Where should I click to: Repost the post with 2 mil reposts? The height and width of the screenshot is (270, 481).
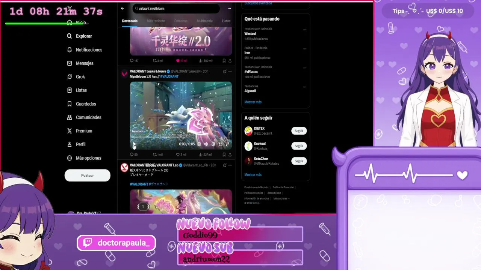click(x=158, y=60)
